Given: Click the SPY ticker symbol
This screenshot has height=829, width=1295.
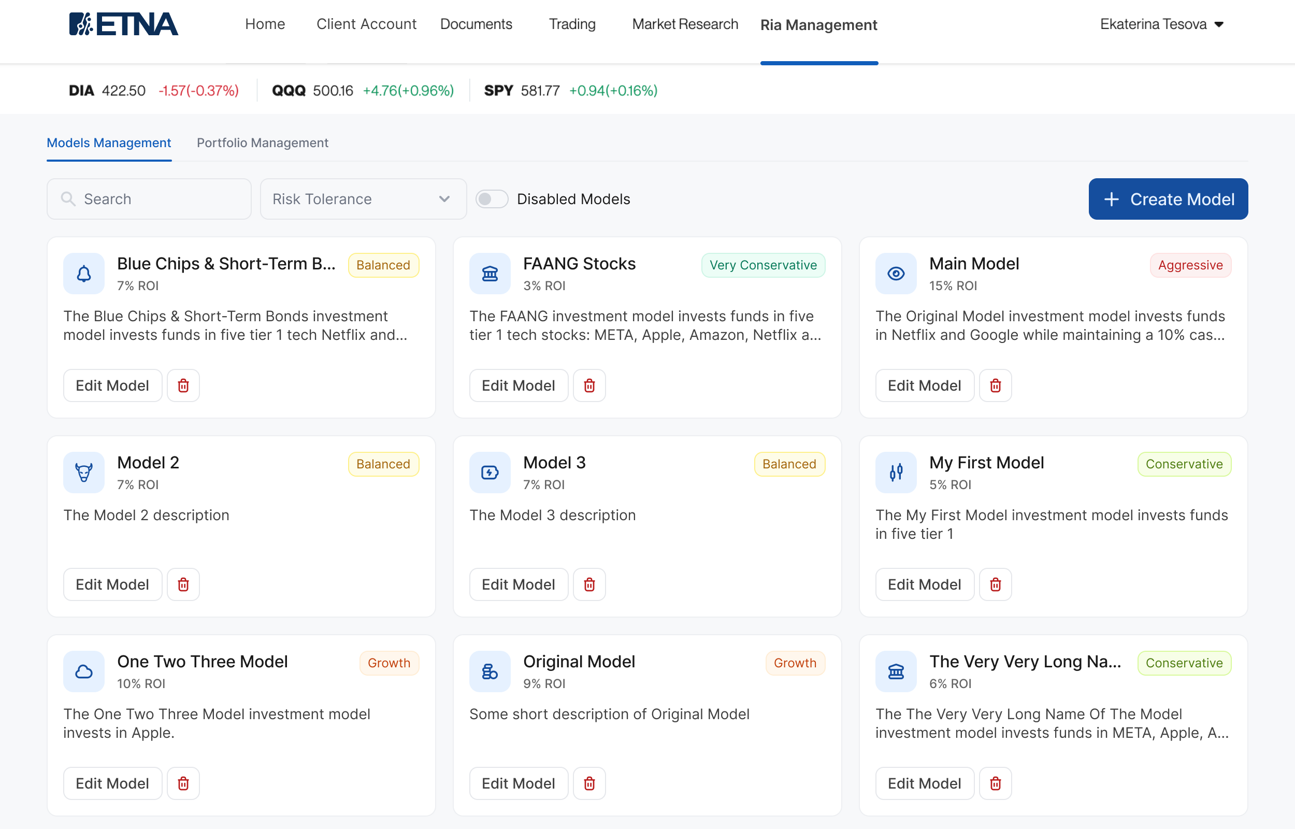Looking at the screenshot, I should click(x=499, y=91).
